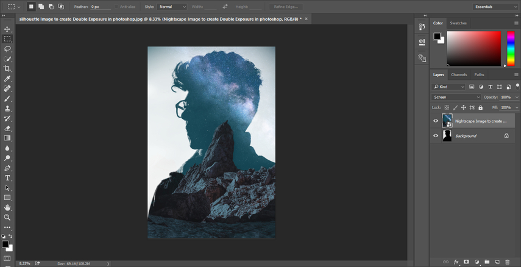This screenshot has height=267, width=521.
Task: Click the Quick Mask mode icon
Action: click(7, 258)
